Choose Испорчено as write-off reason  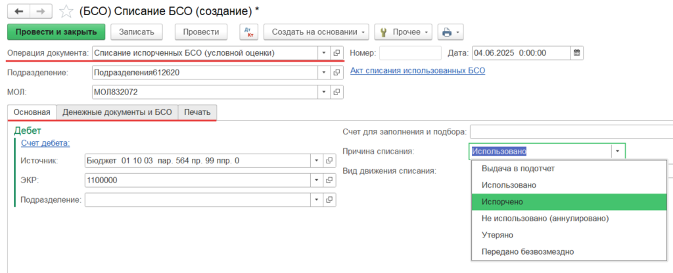(x=569, y=202)
